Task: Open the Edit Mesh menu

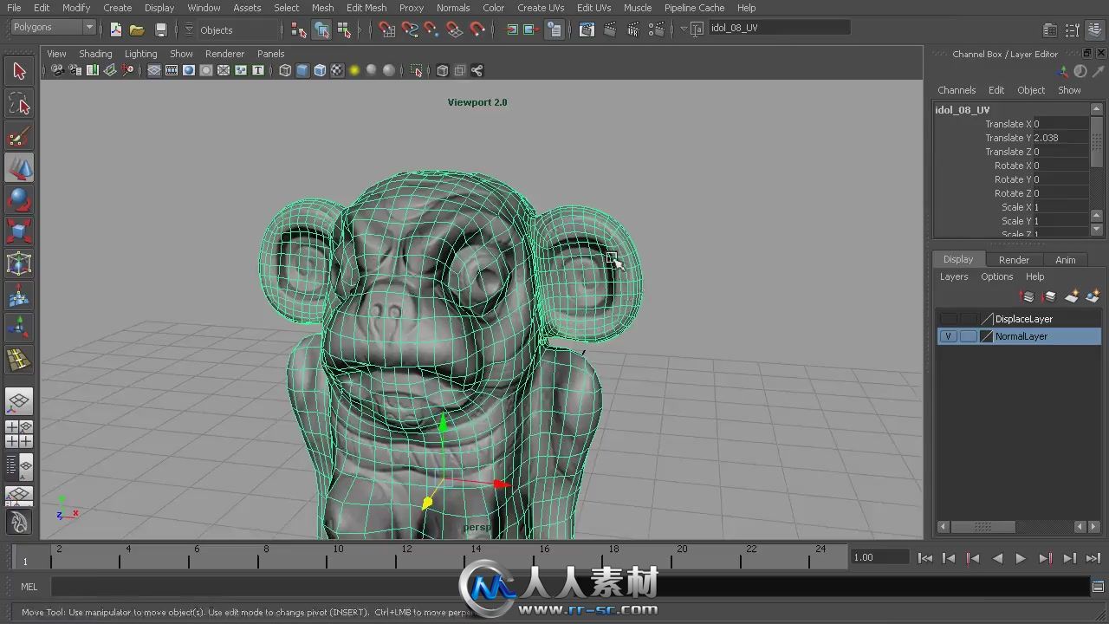Action: pos(366,8)
